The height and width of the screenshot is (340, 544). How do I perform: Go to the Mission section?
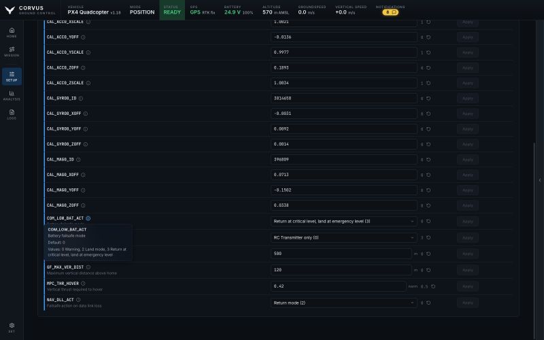coord(12,52)
